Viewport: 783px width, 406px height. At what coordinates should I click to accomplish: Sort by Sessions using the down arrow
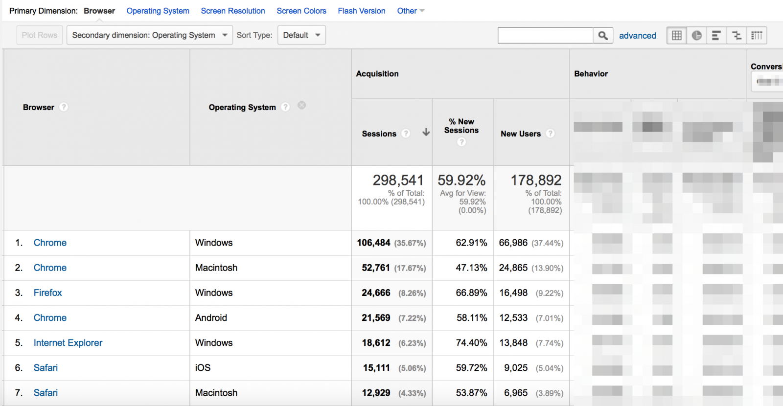pos(426,132)
